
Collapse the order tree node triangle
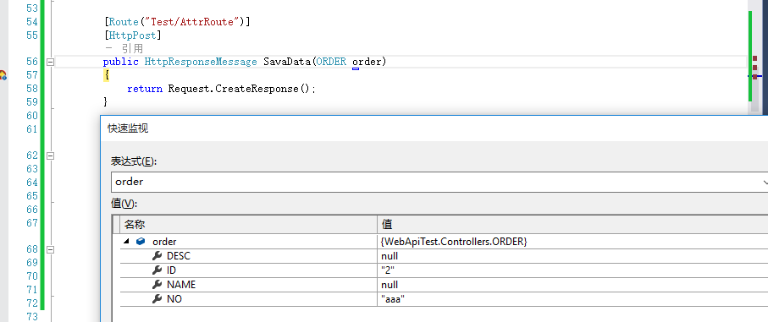coord(127,242)
